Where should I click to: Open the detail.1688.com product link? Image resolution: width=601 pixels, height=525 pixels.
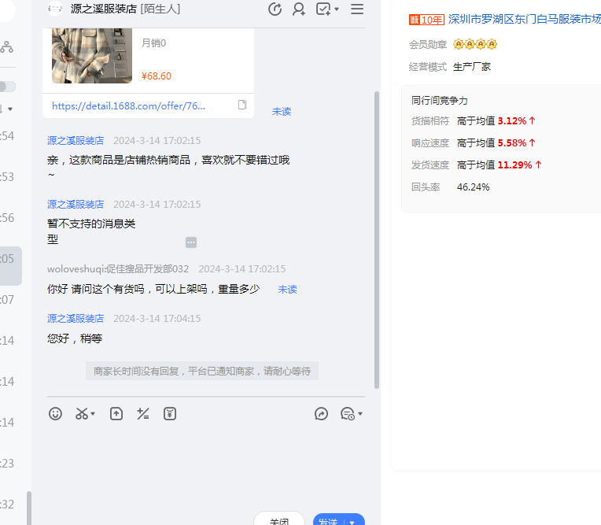[129, 105]
